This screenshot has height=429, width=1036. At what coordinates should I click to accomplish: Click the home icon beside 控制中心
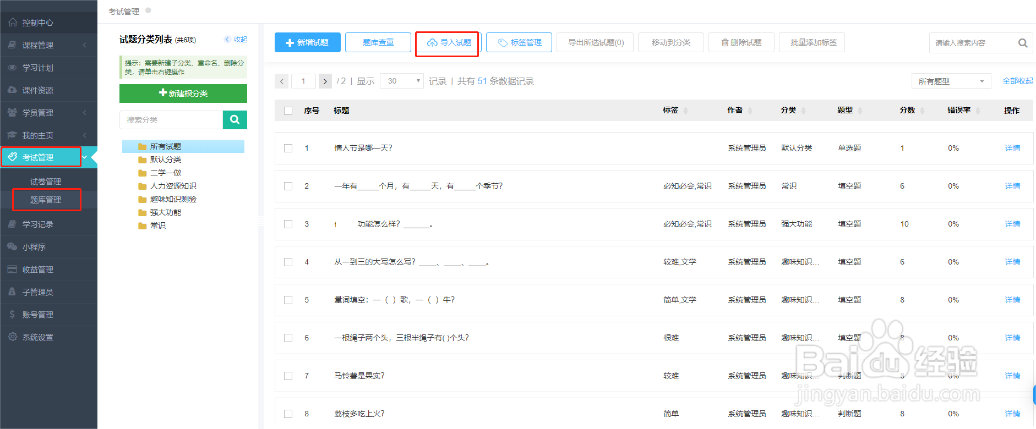tap(13, 23)
